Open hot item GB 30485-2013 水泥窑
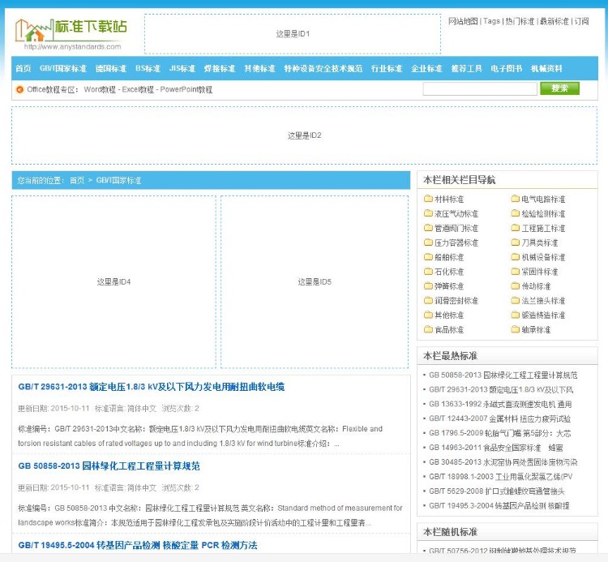The height and width of the screenshot is (562, 608). pos(503,462)
